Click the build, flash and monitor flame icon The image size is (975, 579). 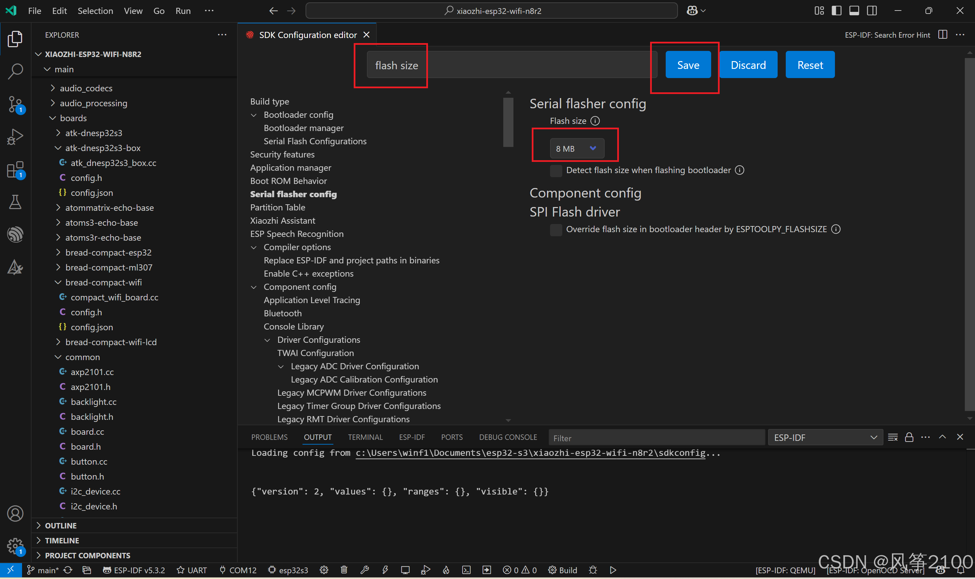446,570
